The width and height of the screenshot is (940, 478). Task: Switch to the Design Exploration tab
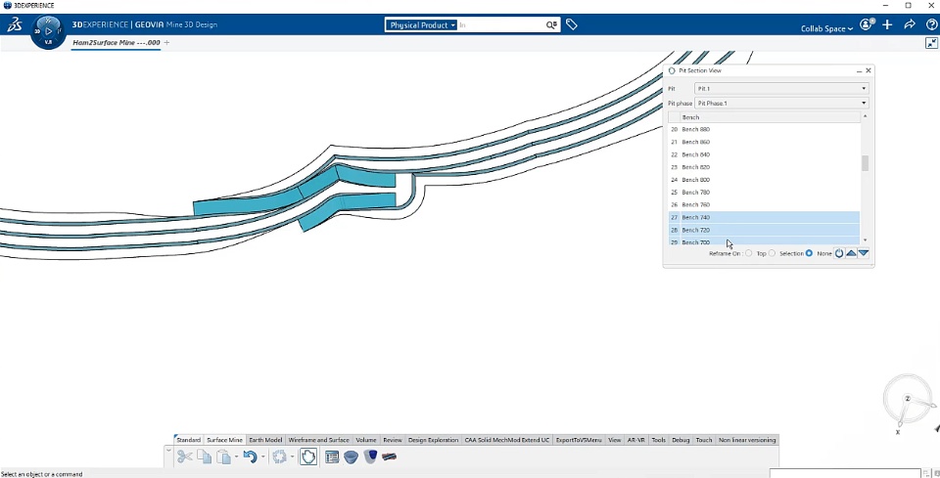coord(433,440)
